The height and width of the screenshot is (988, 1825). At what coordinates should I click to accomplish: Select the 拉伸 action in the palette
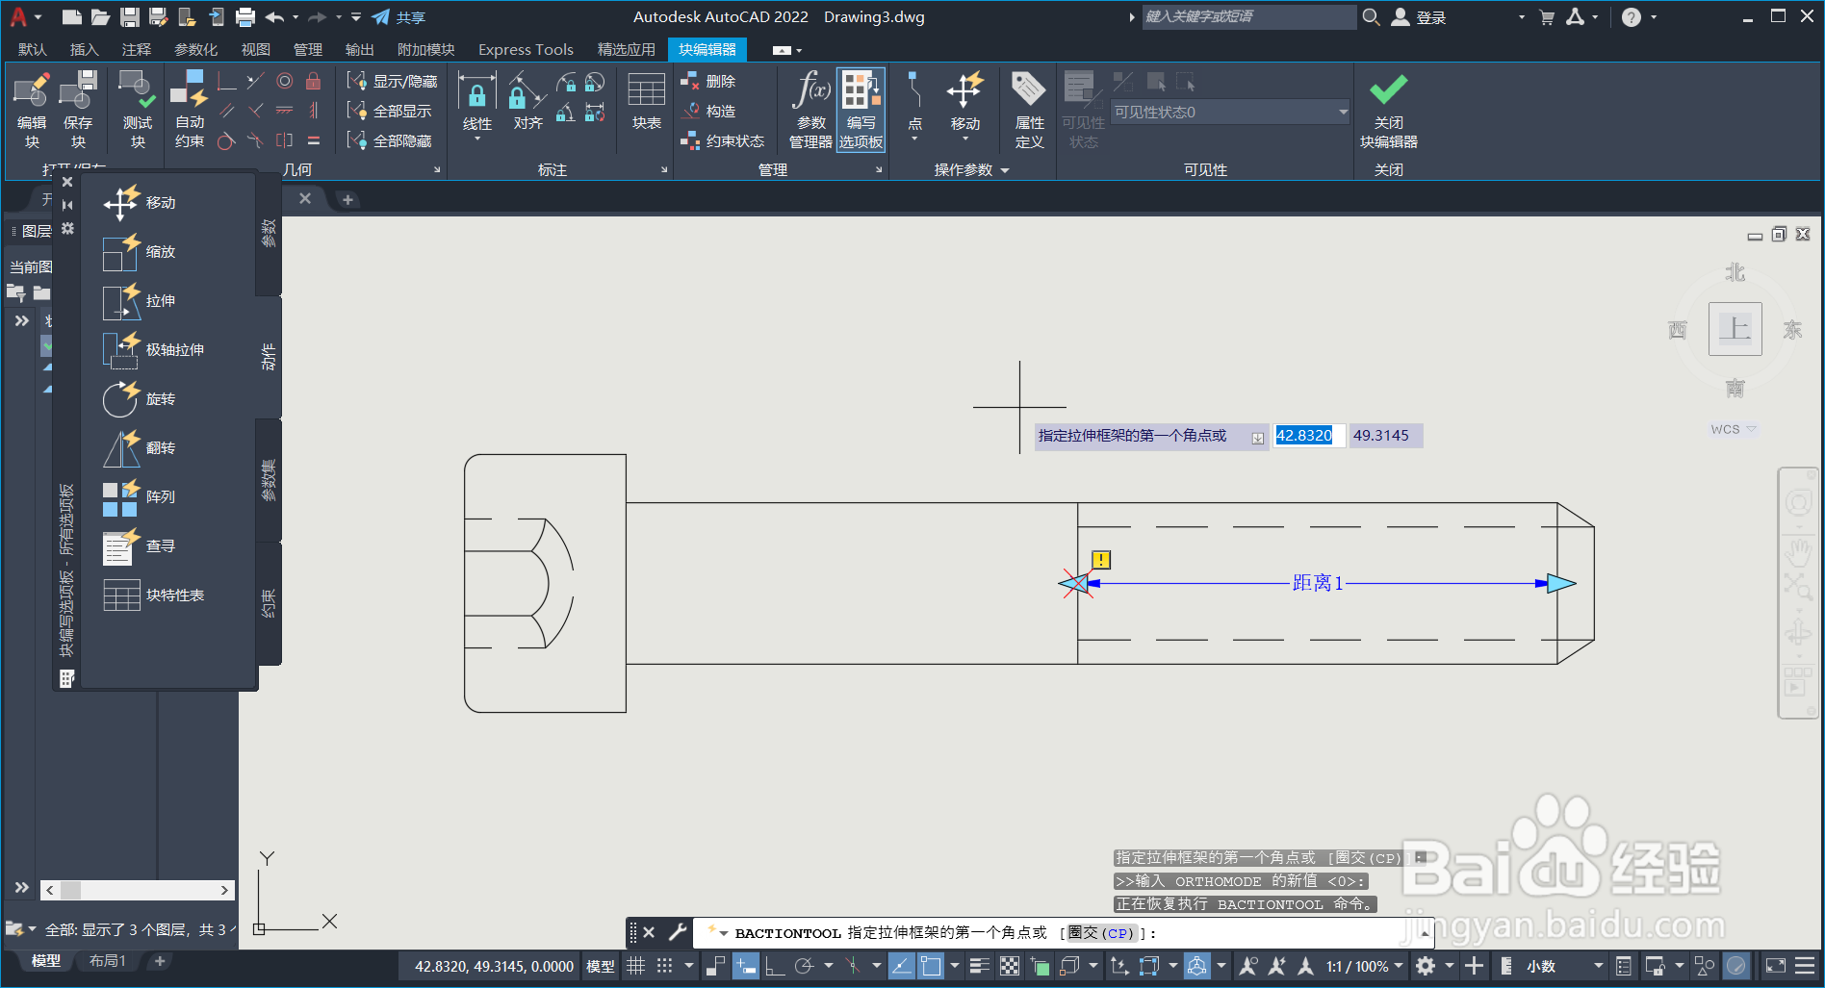point(141,301)
